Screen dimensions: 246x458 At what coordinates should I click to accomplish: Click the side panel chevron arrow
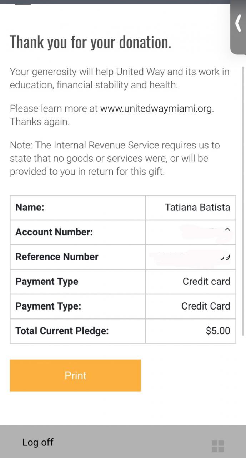[238, 24]
